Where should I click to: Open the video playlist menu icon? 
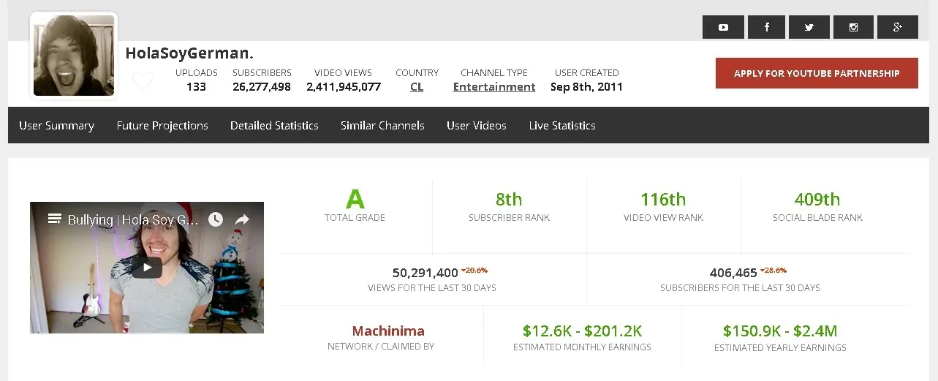(x=54, y=219)
